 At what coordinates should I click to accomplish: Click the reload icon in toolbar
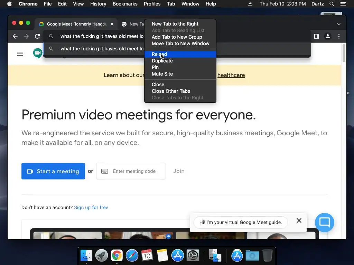(37, 36)
